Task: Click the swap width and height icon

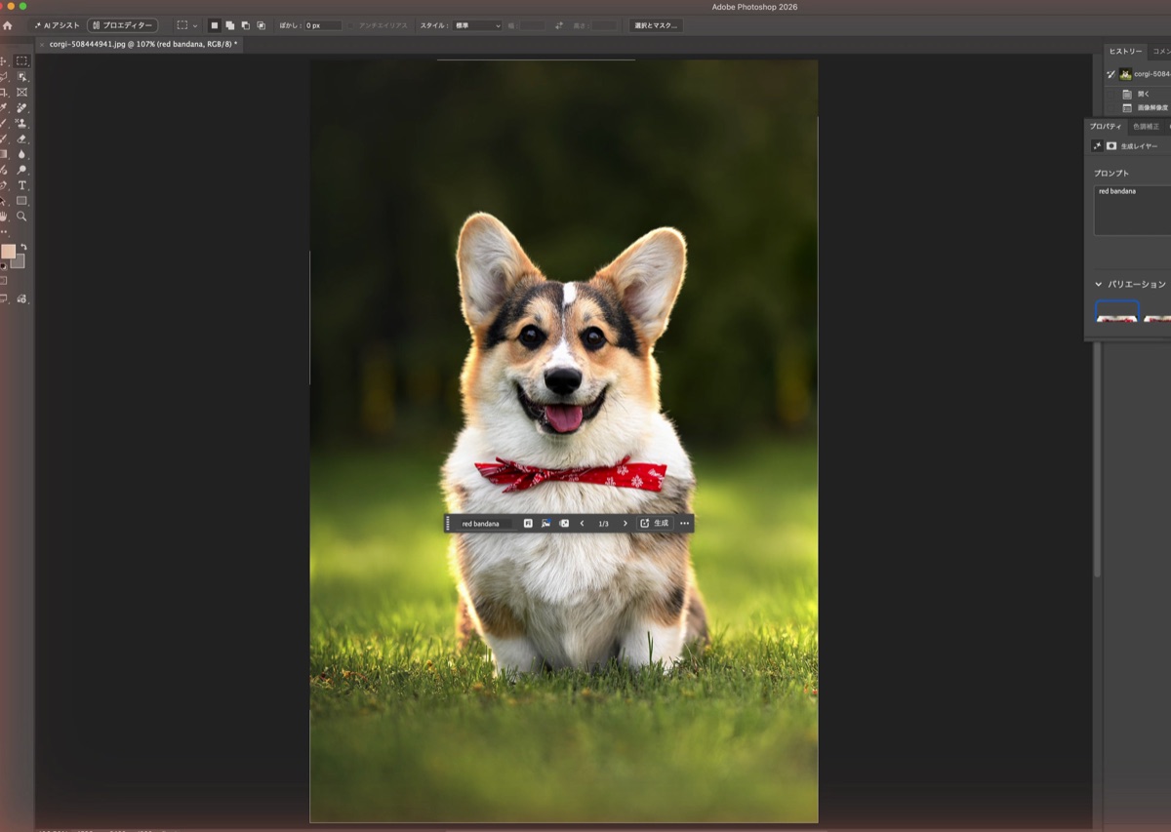Action: click(559, 25)
